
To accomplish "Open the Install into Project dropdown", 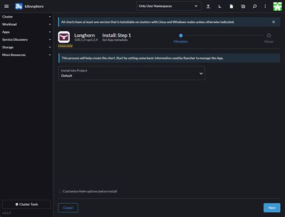I will coord(132,73).
